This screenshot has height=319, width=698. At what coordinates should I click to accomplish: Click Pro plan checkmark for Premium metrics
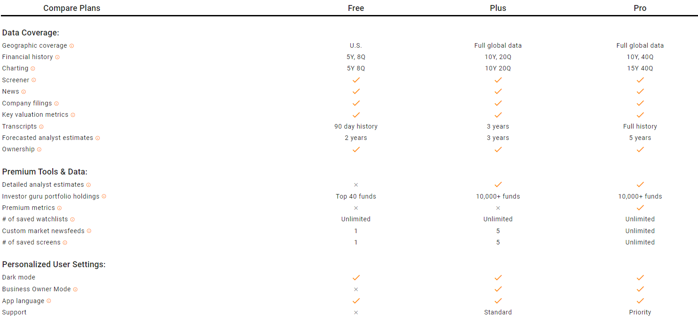(640, 208)
